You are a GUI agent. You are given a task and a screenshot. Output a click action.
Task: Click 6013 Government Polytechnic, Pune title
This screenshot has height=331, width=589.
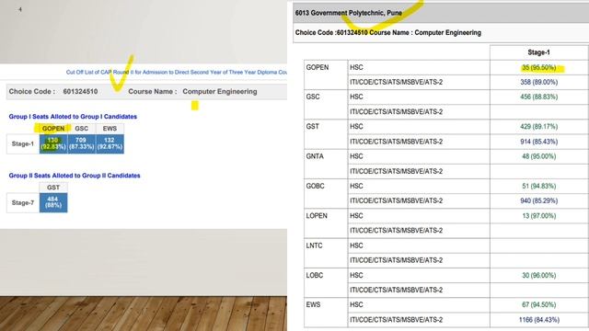point(349,13)
